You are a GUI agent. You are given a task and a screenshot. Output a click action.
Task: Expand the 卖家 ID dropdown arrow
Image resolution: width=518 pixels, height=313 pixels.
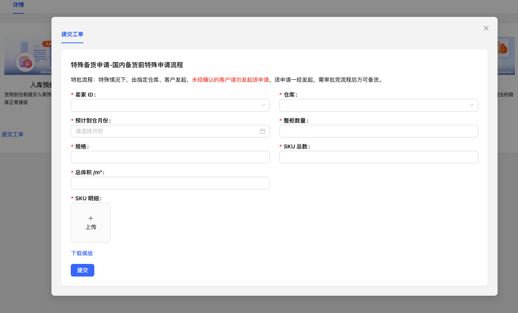[263, 105]
